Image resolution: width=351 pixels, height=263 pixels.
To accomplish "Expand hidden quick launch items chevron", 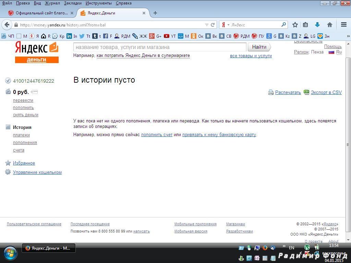I will click(x=284, y=246).
